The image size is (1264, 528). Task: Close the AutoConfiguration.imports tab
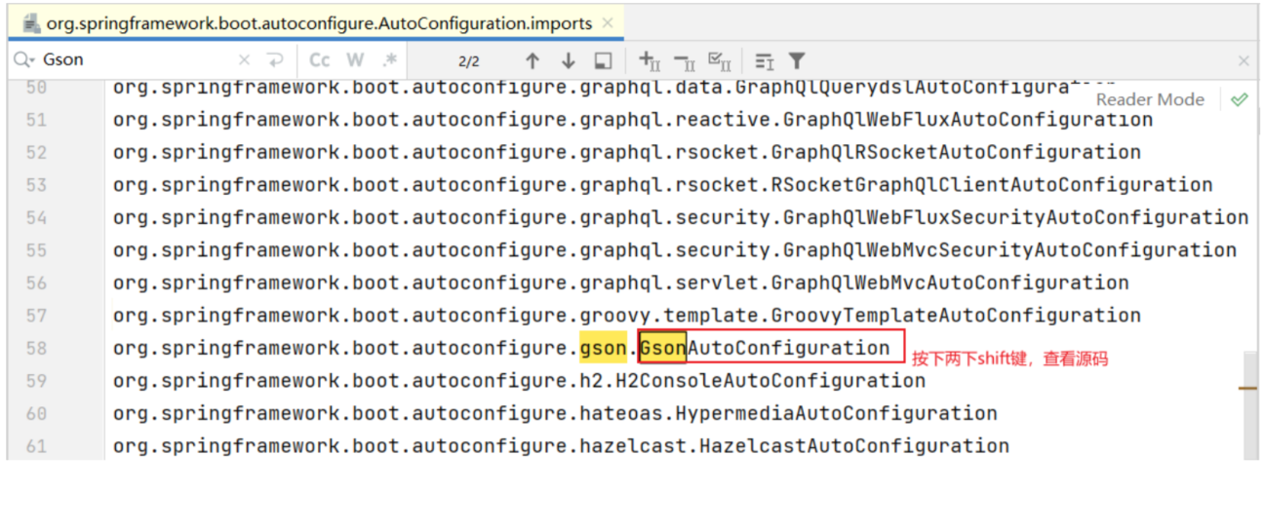pos(609,22)
